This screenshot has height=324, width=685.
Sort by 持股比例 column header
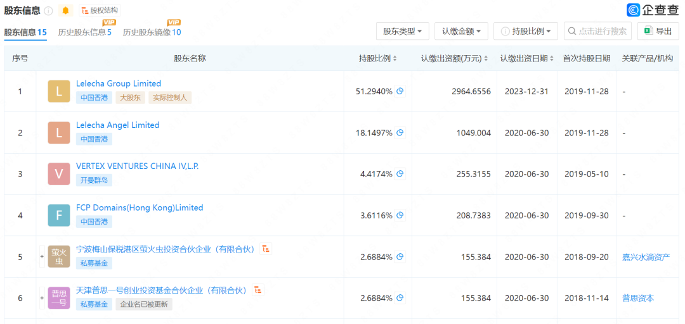pyautogui.click(x=378, y=58)
